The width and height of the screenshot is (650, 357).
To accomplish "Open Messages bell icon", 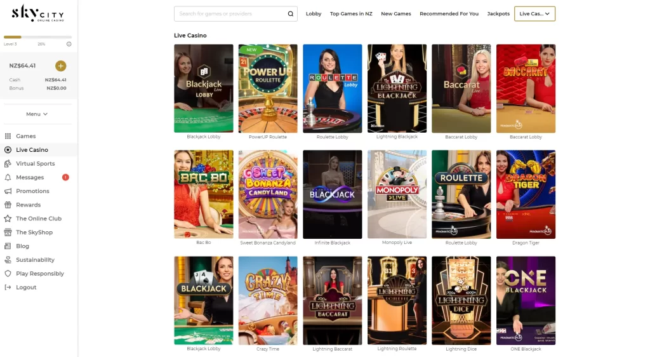I will [x=8, y=177].
